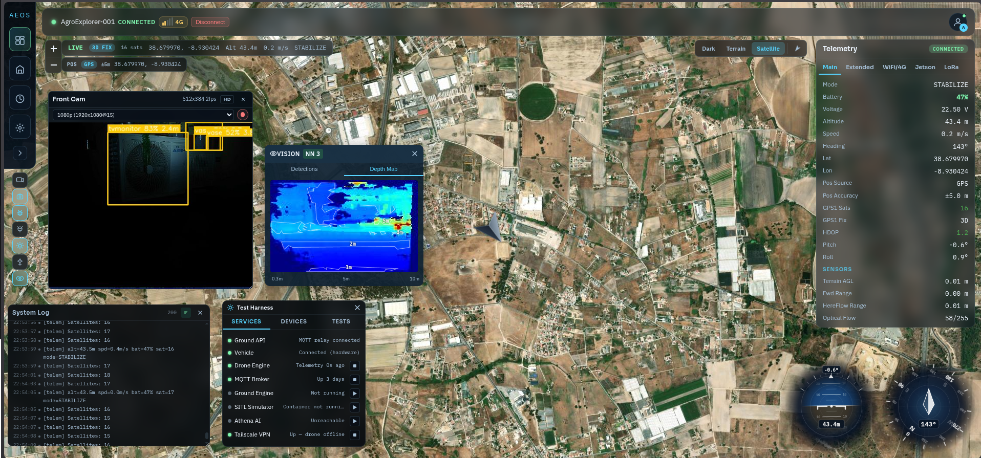Open the sun-gear settings icon in sidebar

click(20, 128)
